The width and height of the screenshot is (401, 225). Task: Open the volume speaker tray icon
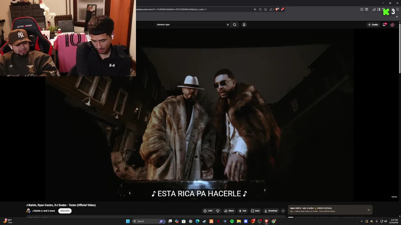(385, 221)
